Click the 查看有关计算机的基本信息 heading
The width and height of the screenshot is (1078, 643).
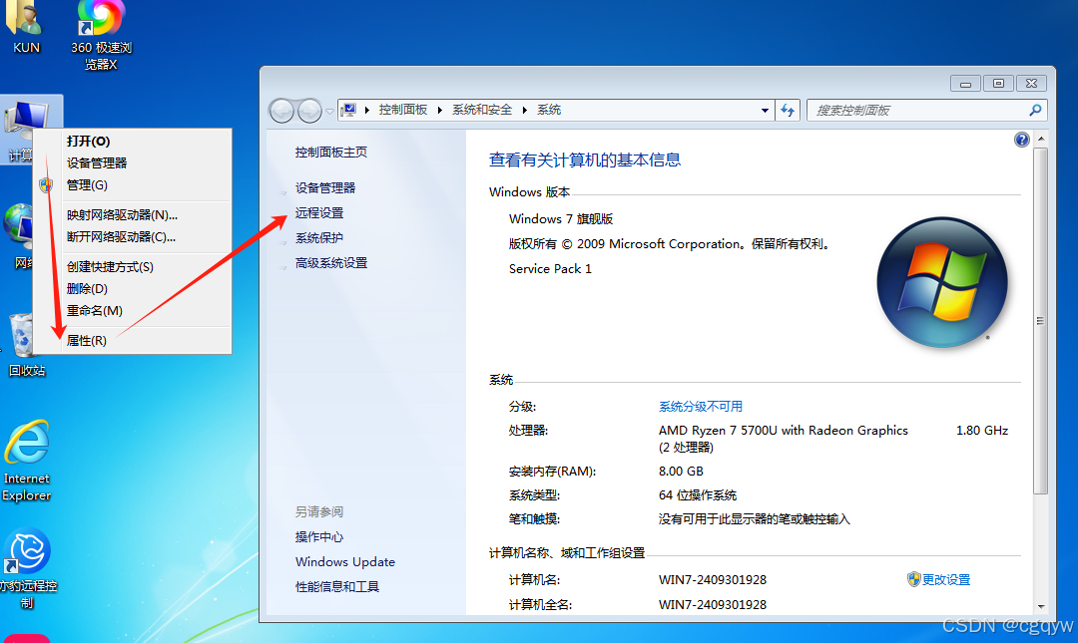pos(584,161)
